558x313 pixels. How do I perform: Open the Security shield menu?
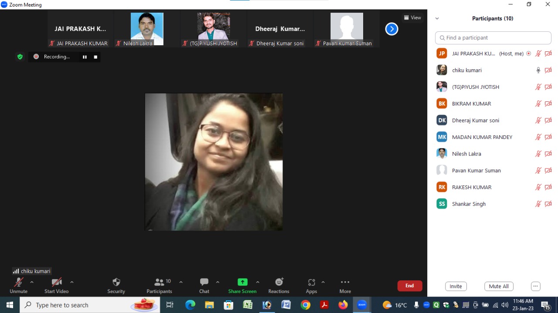(116, 286)
